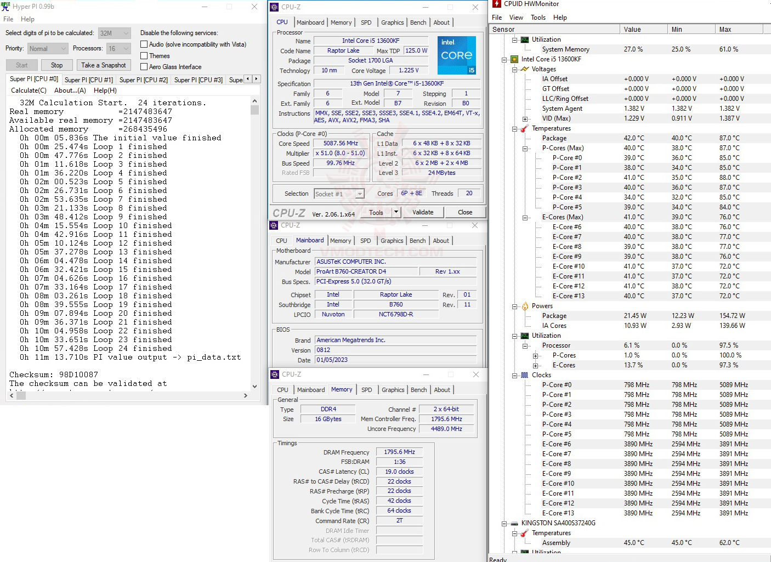Click the Sensor column header in HWMonitor
This screenshot has height=562, width=771.
[554, 30]
